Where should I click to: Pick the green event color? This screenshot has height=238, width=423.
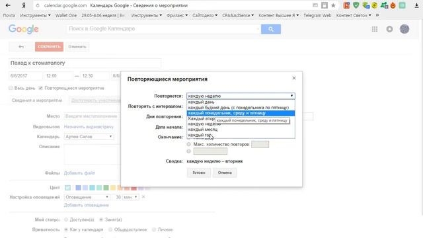pyautogui.click(x=106, y=188)
